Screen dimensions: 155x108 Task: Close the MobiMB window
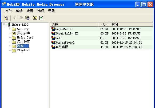coord(150,5)
